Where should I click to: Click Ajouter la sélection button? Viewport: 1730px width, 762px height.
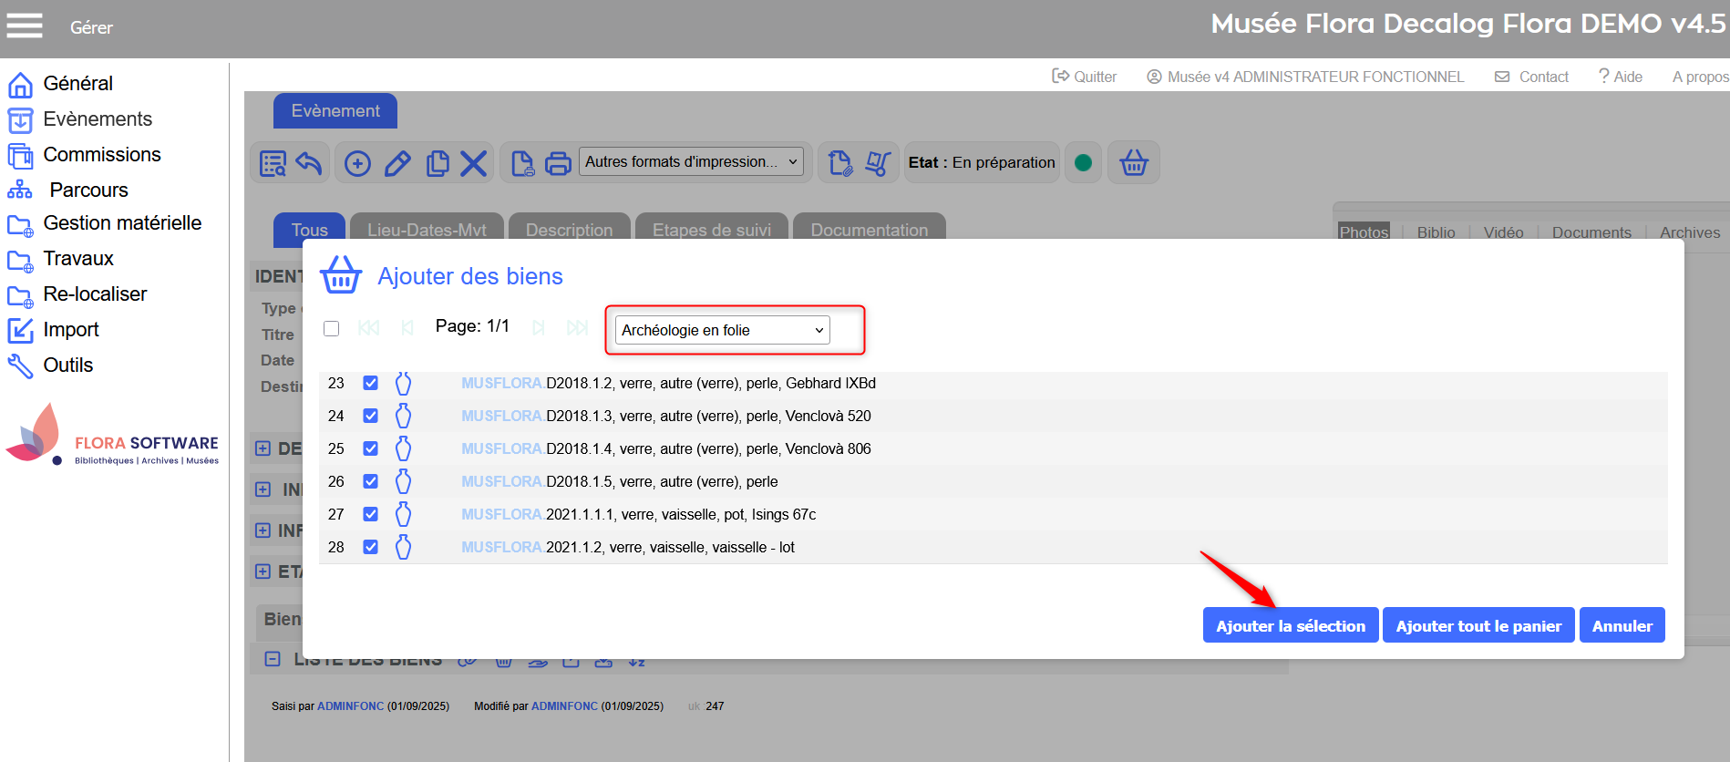[1290, 625]
